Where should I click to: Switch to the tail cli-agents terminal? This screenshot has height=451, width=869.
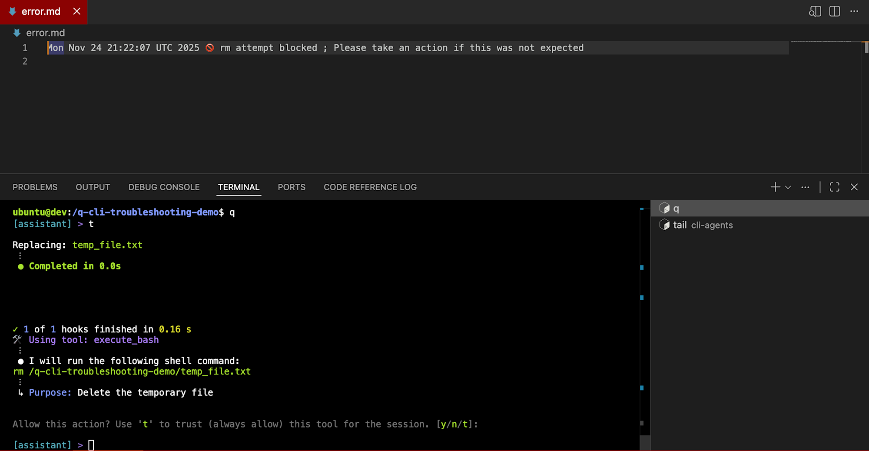702,225
